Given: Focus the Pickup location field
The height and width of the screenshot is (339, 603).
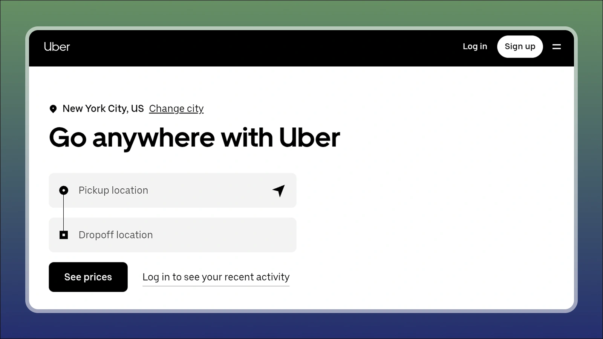Looking at the screenshot, I should (173, 190).
